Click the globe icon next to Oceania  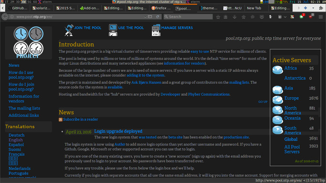pos(278,120)
